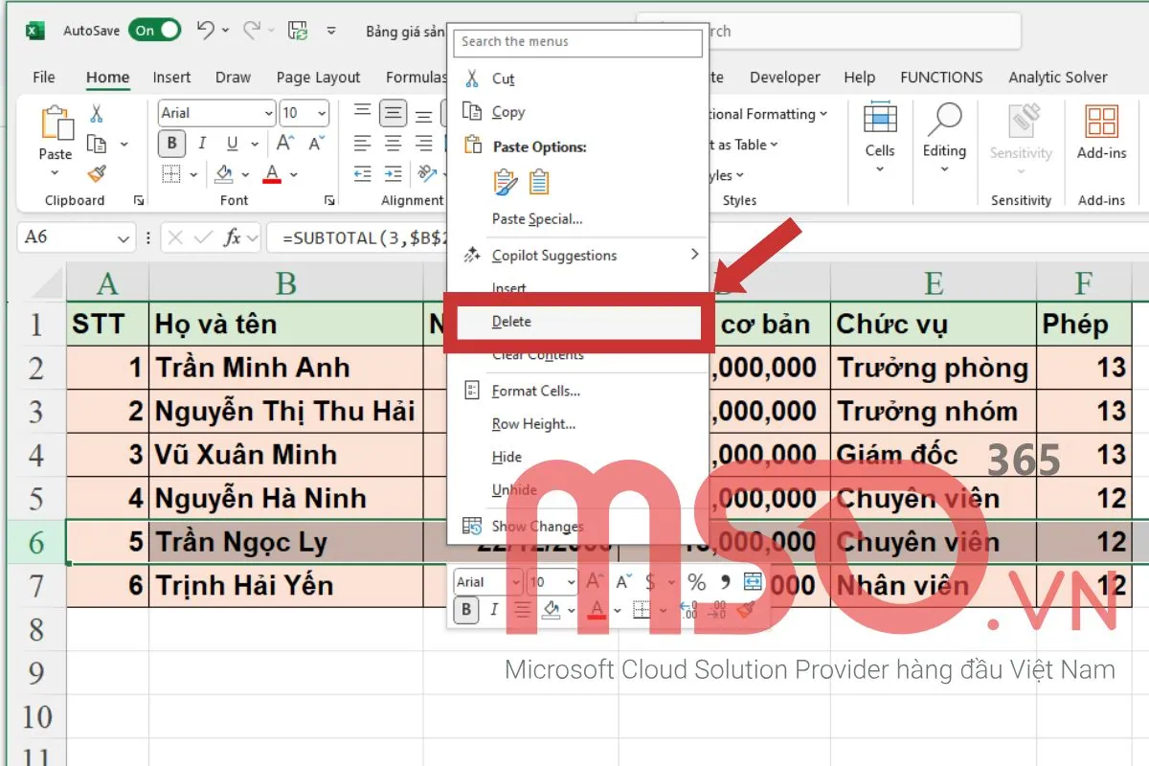Screen dimensions: 1149x766
Task: Click the Decrease Indent icon in Alignment
Action: pos(363,173)
